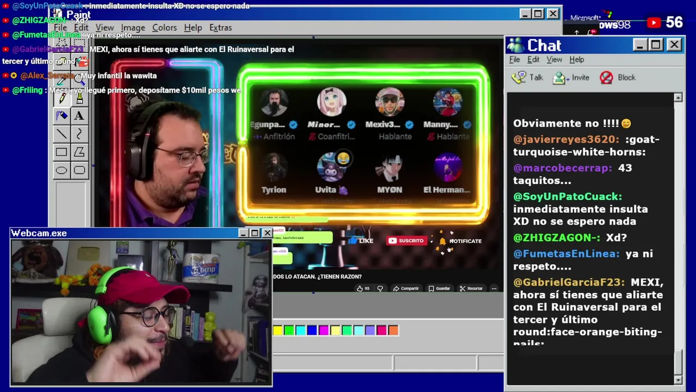696x392 pixels.
Task: Open Paint's Colors menu
Action: coord(164,28)
